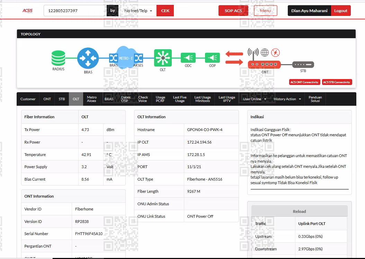Click the red power-off lightning icon

[275, 52]
